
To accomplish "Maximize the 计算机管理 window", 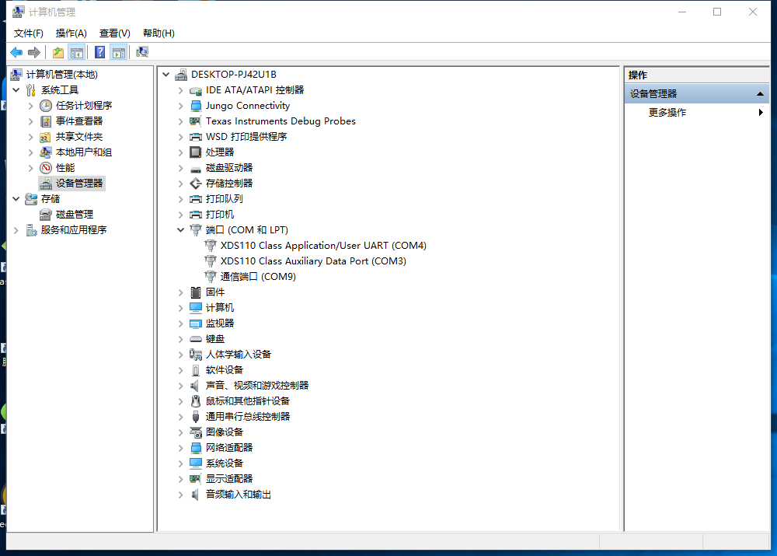I will [x=717, y=12].
